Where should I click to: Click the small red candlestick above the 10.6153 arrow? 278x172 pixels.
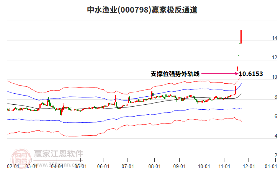[x=237, y=69]
